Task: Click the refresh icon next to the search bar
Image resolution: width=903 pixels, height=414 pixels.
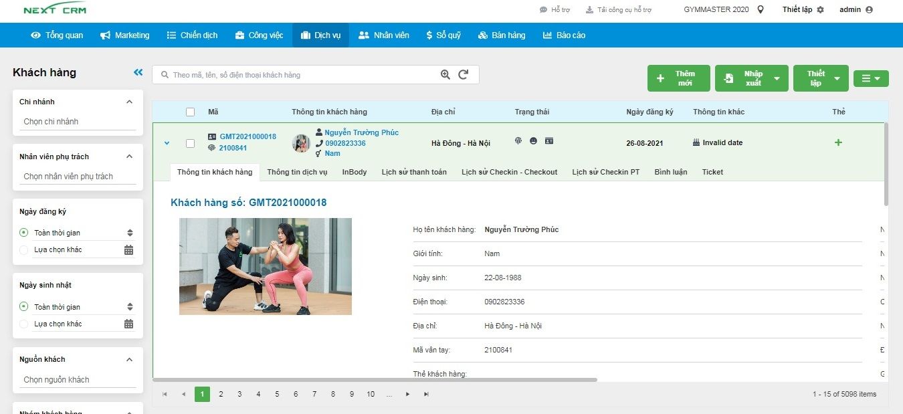Action: (464, 75)
